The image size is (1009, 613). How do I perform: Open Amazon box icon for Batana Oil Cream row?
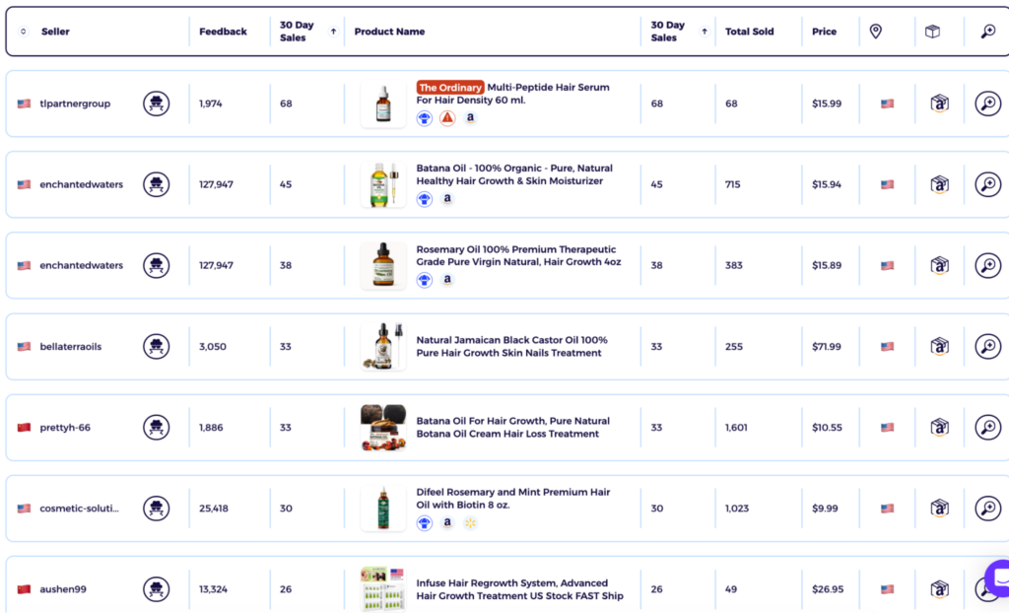[x=939, y=428]
